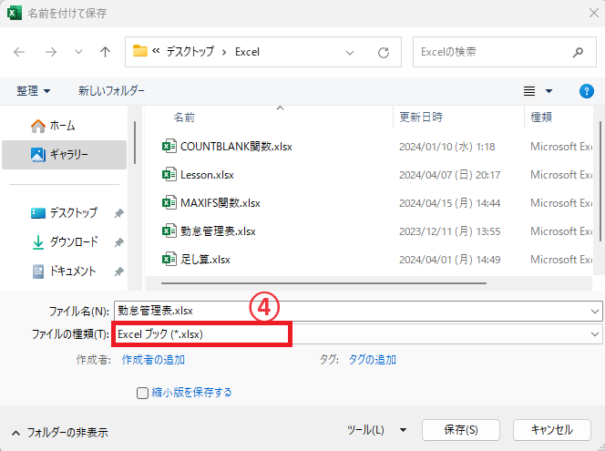The height and width of the screenshot is (451, 605).
Task: Create 新しいフォルダー
Action: click(111, 91)
